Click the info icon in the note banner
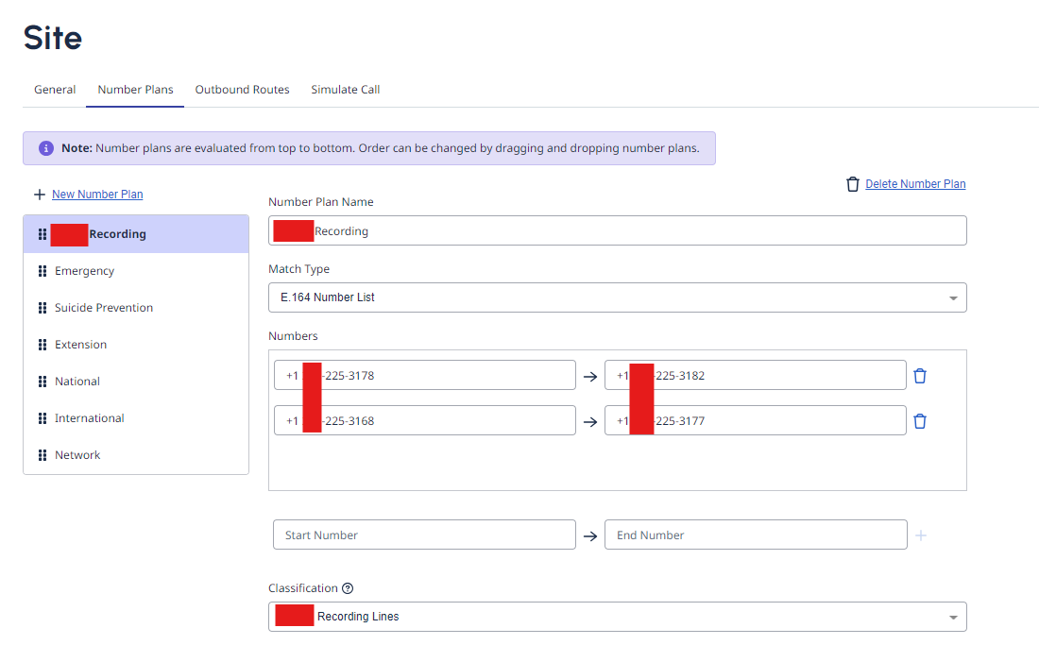 tap(46, 148)
